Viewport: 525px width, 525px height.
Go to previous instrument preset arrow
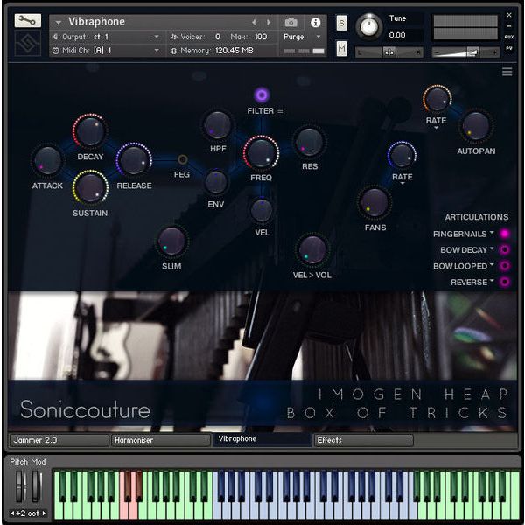coord(254,22)
